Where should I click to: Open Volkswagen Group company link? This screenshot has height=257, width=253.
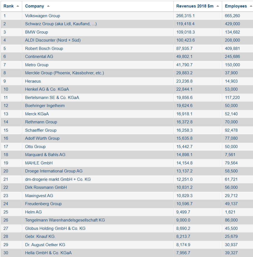point(42,16)
